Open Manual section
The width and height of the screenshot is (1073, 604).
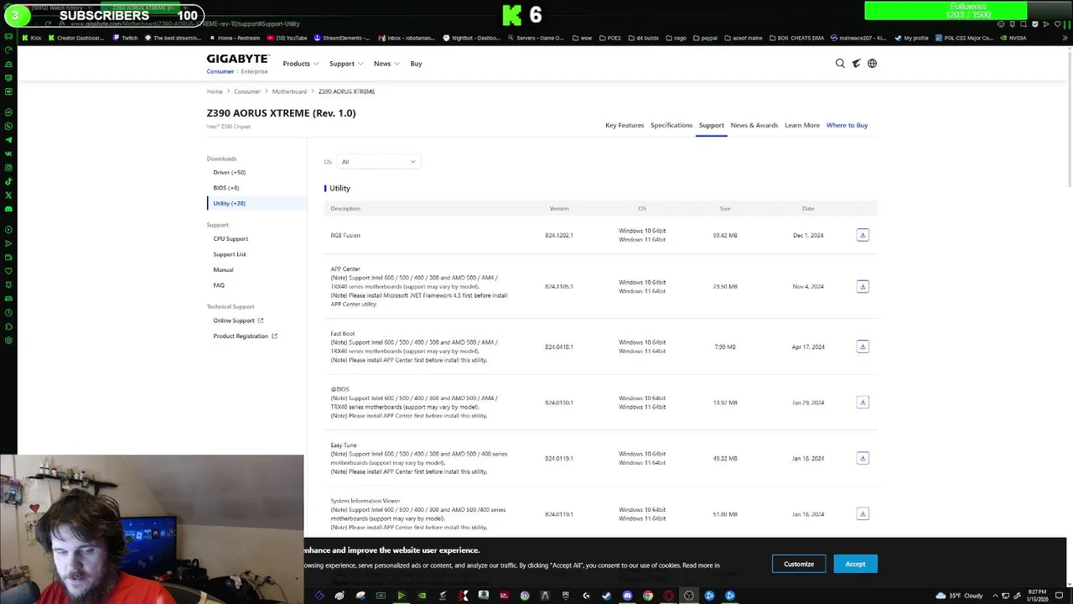pyautogui.click(x=223, y=269)
